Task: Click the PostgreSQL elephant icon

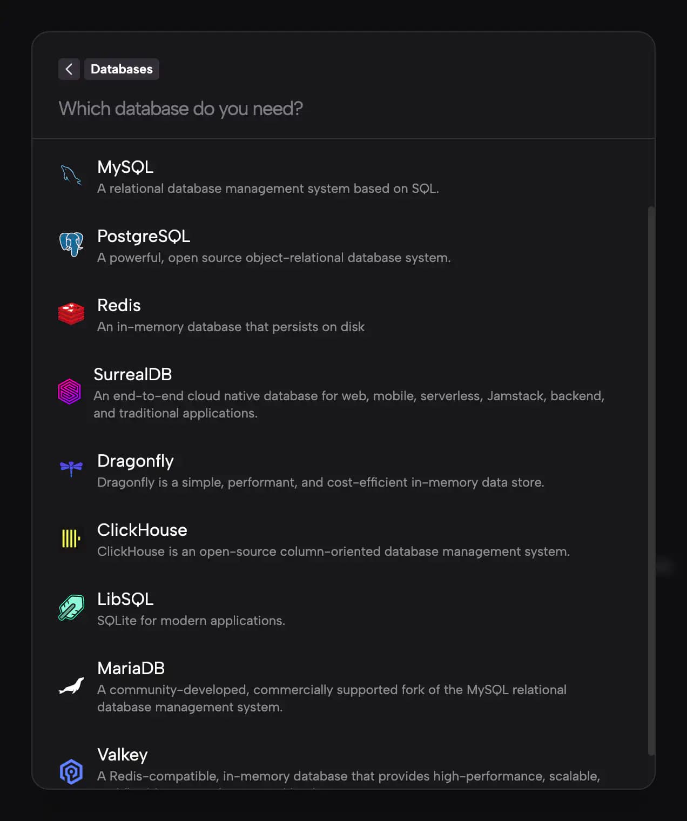Action: pyautogui.click(x=71, y=244)
